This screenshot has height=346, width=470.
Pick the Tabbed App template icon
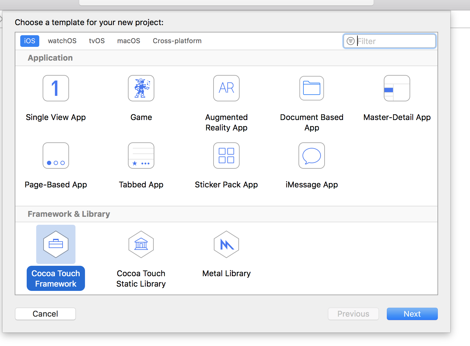point(141,156)
